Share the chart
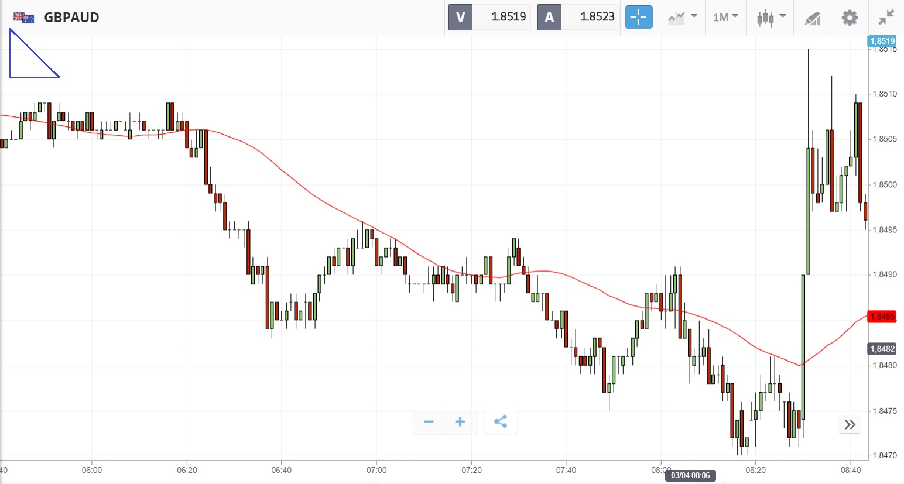 [x=501, y=422]
